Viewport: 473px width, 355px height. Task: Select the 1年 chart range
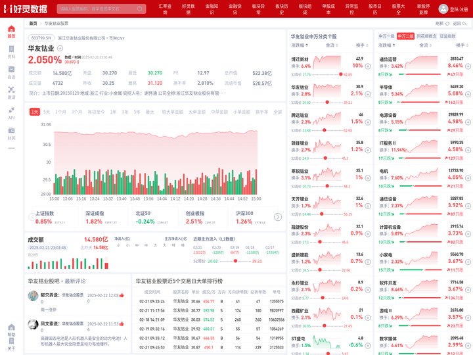click(113, 112)
